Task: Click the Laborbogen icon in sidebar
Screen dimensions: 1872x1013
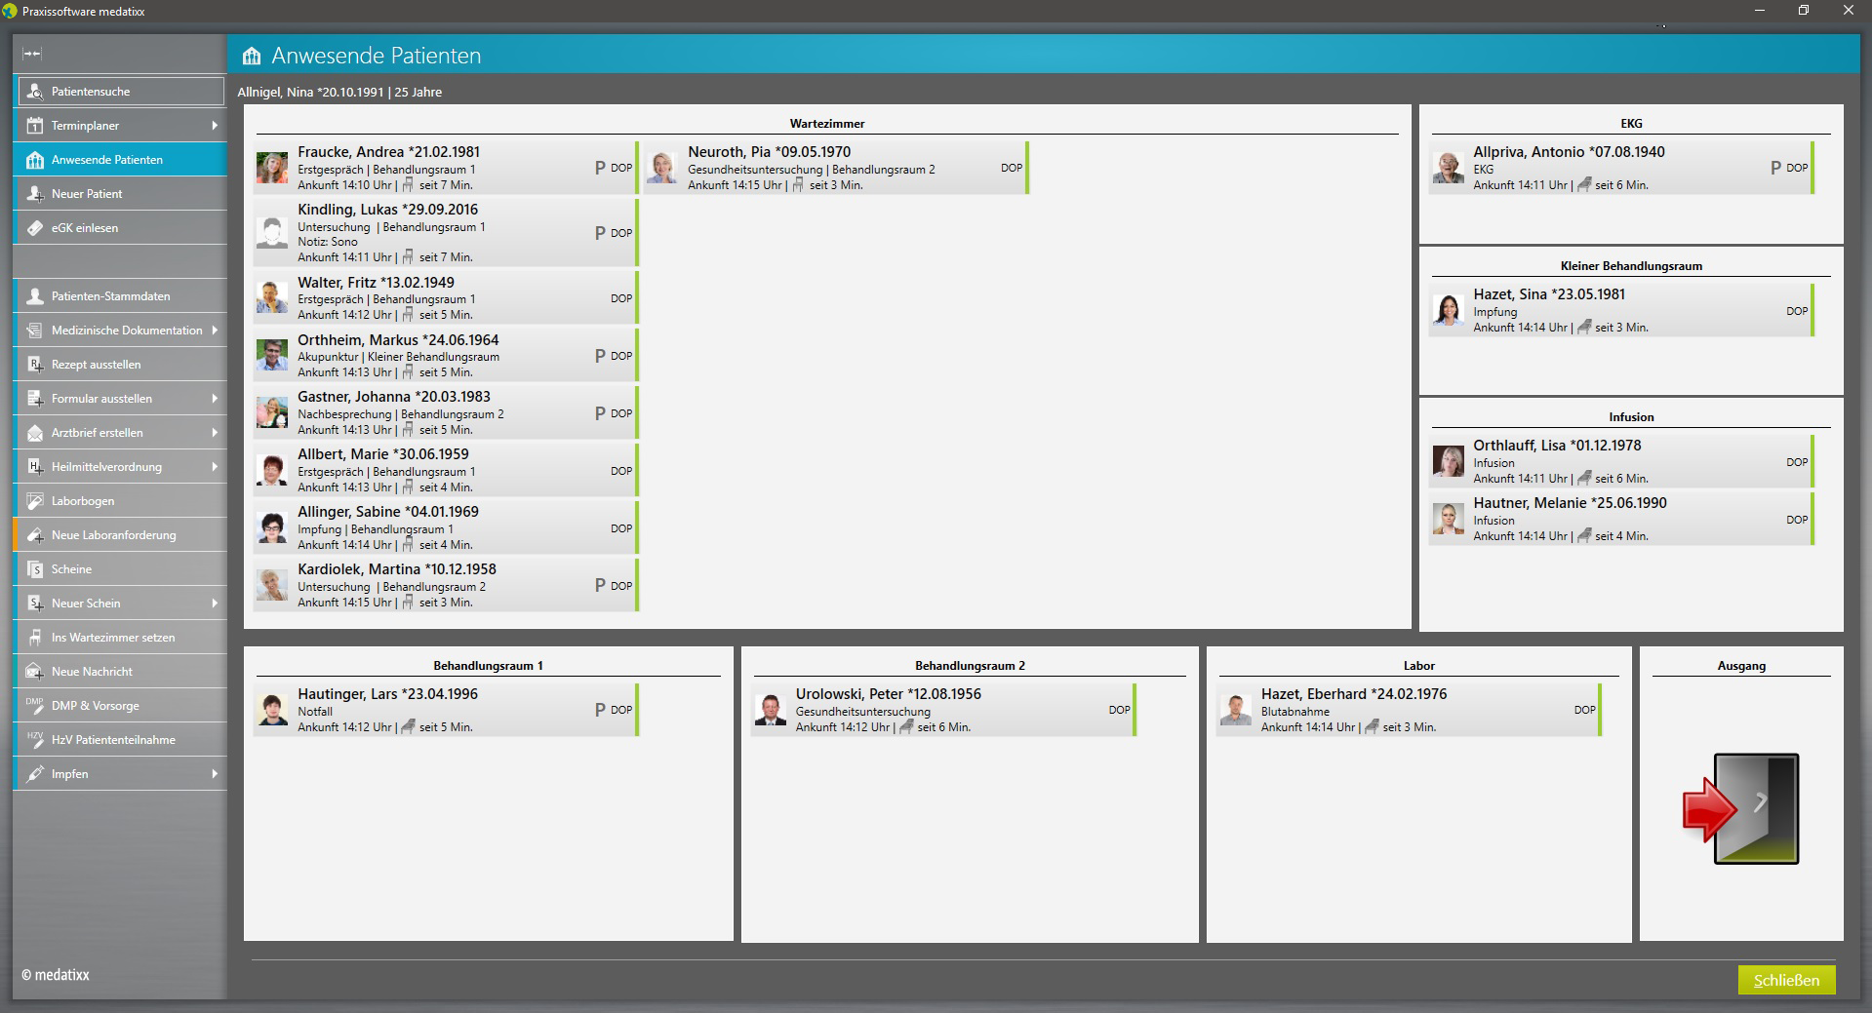Action: click(35, 501)
